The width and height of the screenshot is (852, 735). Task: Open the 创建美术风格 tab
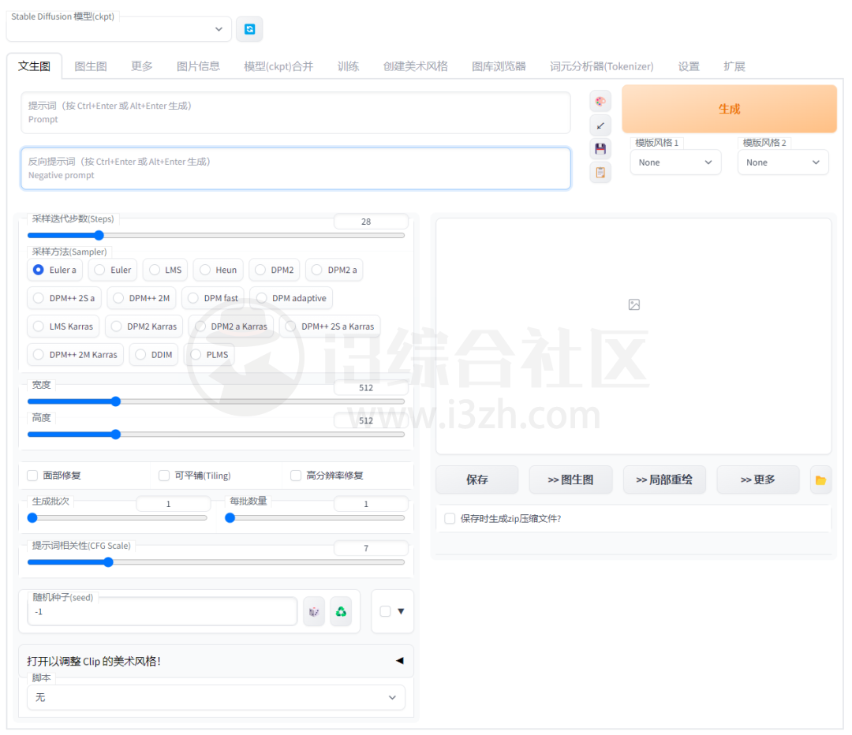click(x=416, y=66)
